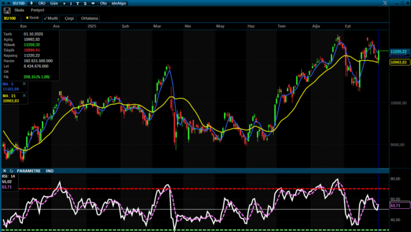Toggle the Multi checkmark option
The width and height of the screenshot is (411, 232).
click(50, 18)
